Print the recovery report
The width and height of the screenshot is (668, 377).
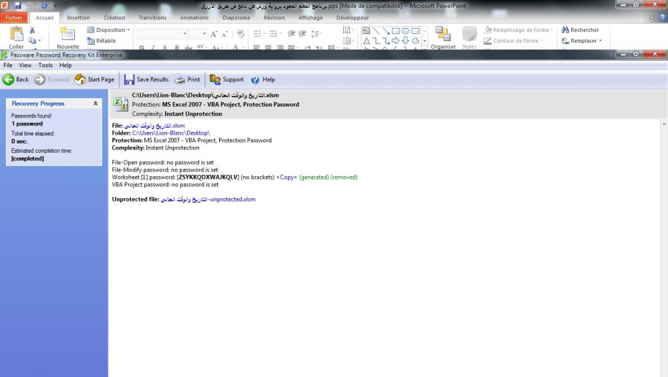[x=188, y=79]
